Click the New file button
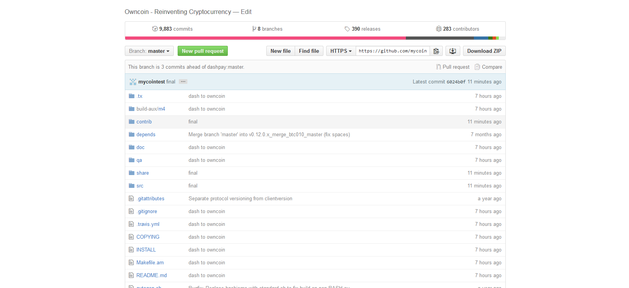629x288 pixels. tap(280, 51)
